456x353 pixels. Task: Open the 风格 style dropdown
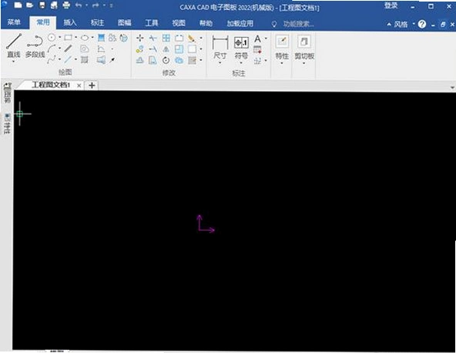(401, 25)
